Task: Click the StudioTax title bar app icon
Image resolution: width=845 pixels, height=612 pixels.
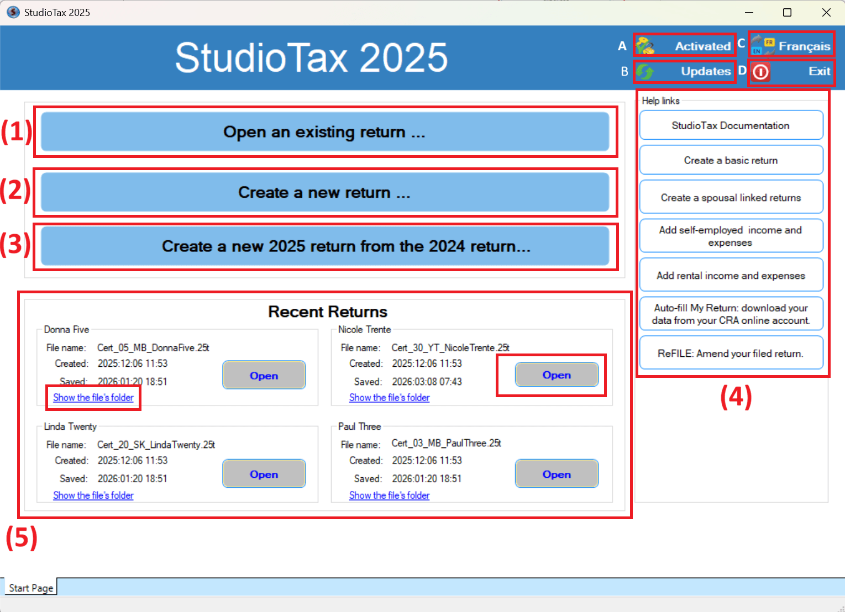Action: [12, 12]
